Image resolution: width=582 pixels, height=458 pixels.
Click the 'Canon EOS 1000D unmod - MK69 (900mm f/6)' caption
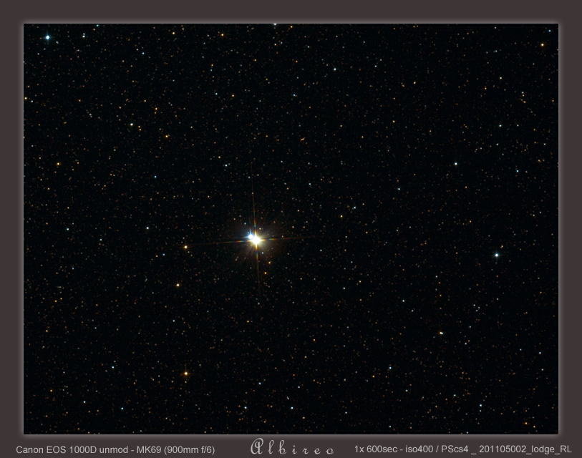coord(115,449)
